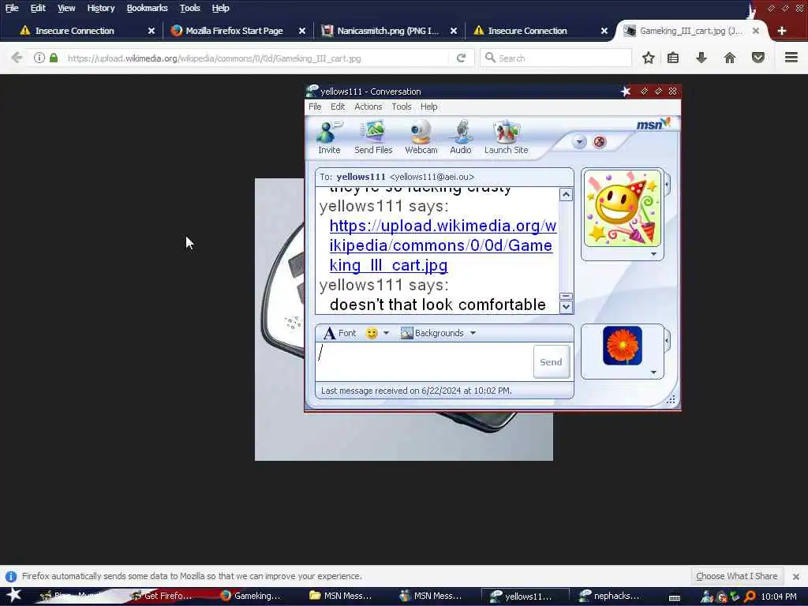This screenshot has width=808, height=606.
Task: Click Firefox back arrow button
Action: coord(17,58)
